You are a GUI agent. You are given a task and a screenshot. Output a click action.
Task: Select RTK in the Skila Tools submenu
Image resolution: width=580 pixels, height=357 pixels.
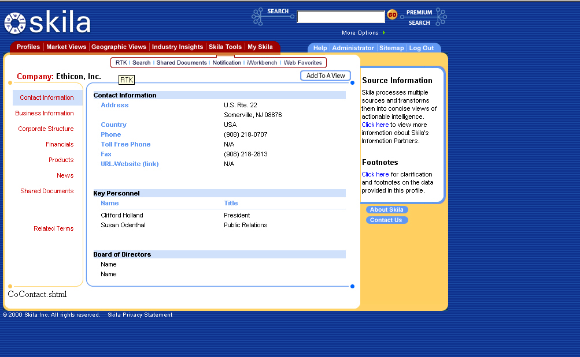click(121, 63)
